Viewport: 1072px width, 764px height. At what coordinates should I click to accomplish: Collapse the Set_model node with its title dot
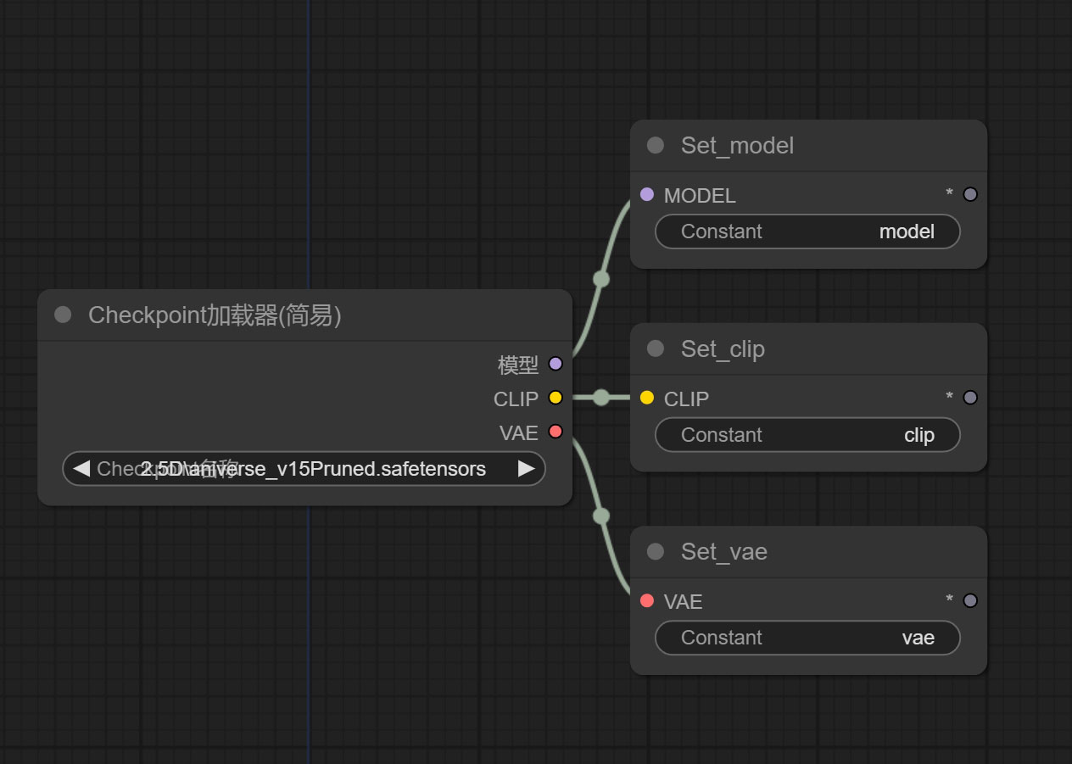[656, 145]
